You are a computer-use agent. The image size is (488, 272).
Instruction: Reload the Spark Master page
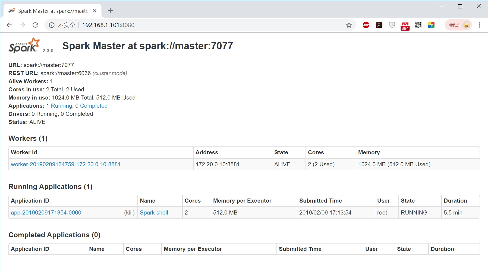[35, 25]
